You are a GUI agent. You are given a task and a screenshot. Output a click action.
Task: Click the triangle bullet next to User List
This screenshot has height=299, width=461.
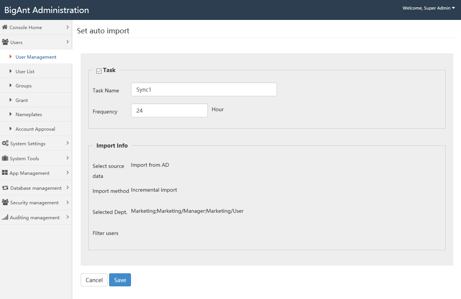[11, 71]
